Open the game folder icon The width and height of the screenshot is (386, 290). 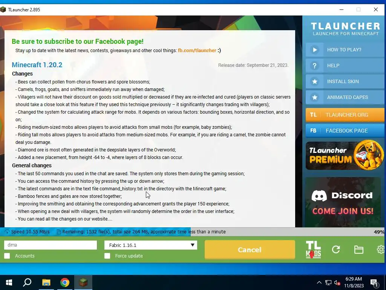(359, 250)
